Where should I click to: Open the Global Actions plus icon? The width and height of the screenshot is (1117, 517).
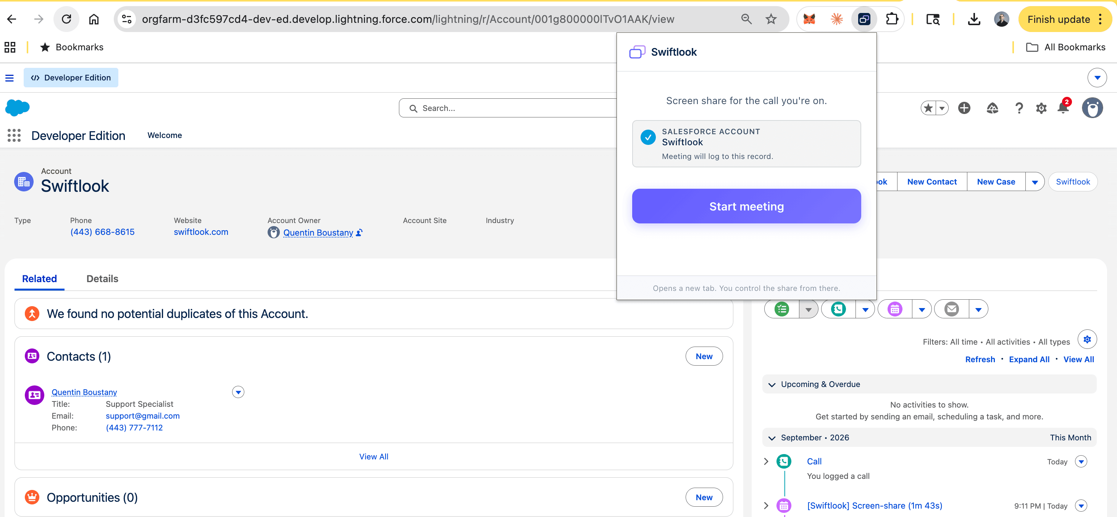[964, 108]
